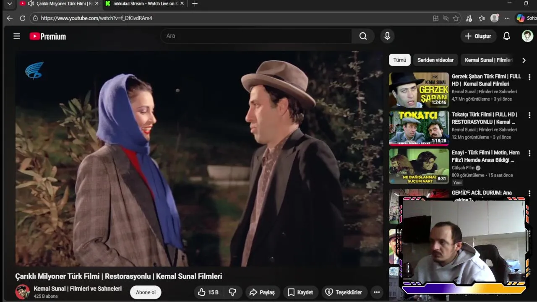The width and height of the screenshot is (537, 302).
Task: Open the notifications bell
Action: 506,36
